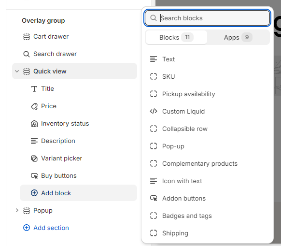The height and width of the screenshot is (246, 281).
Task: Click the Cart drawer section icon
Action: pos(27,37)
